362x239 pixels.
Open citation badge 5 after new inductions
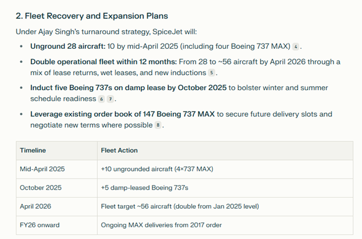[211, 73]
